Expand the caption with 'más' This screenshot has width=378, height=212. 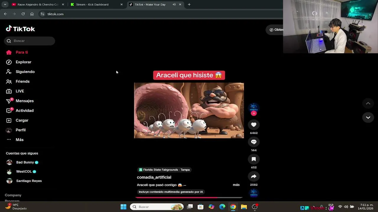point(236,185)
